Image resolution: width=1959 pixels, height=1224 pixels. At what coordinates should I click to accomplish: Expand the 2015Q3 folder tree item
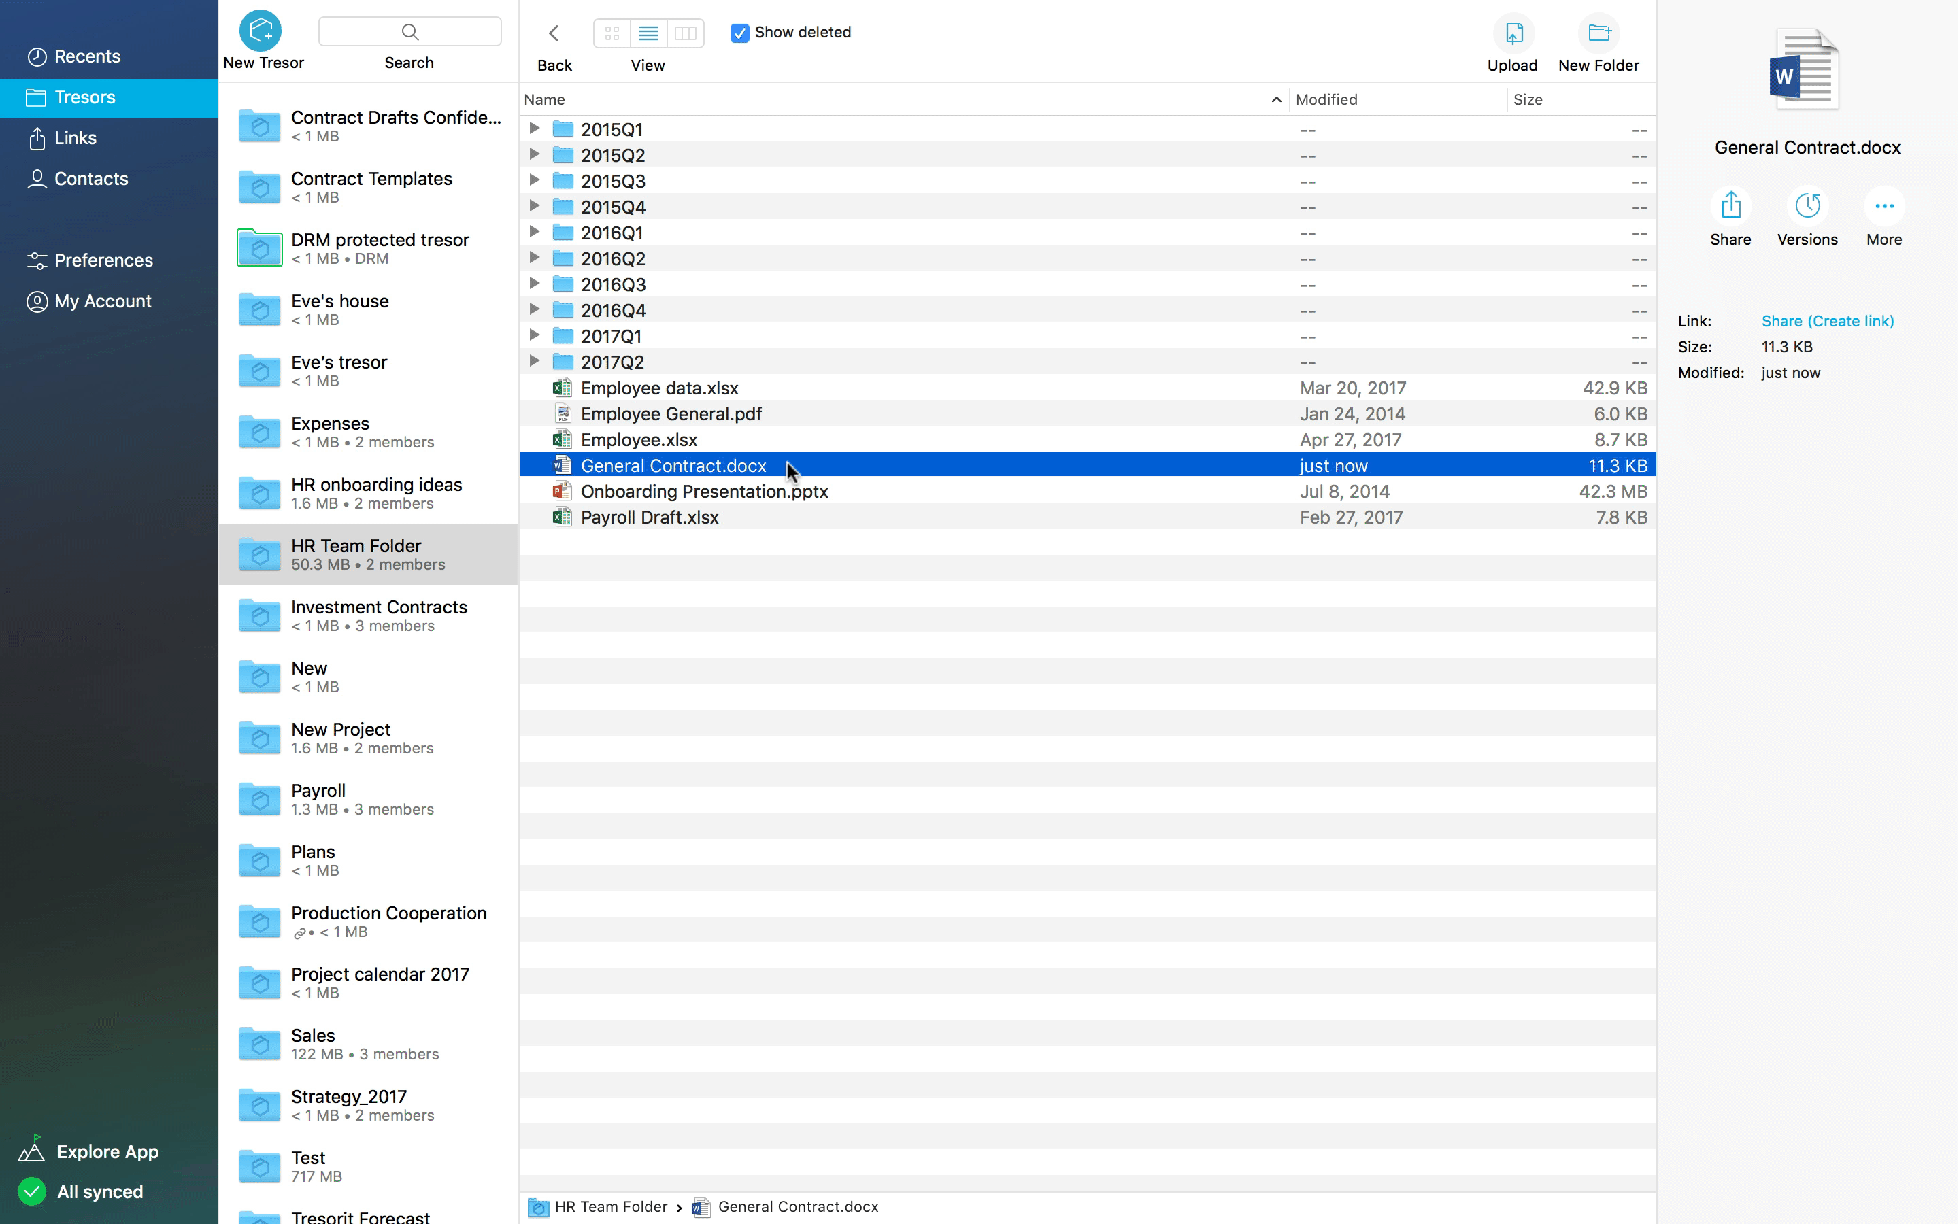click(533, 180)
